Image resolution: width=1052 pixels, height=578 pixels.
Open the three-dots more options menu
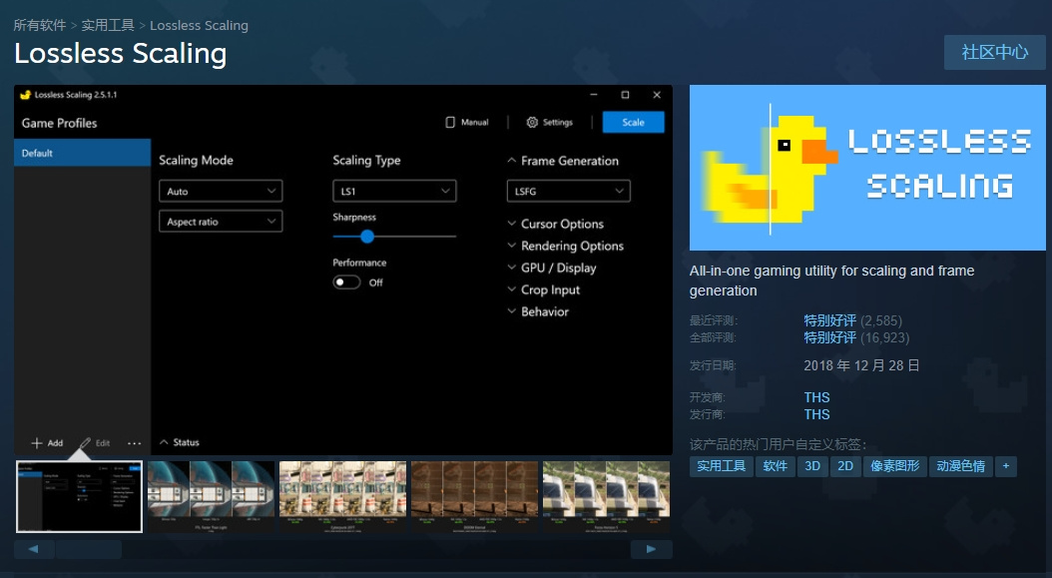click(134, 443)
